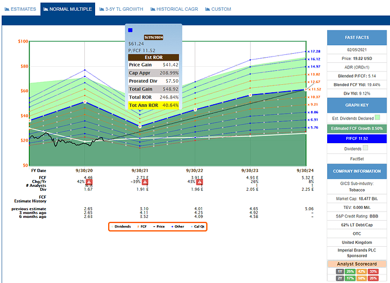Click the chart icon beside Estimates
The height and width of the screenshot is (283, 390).
[7, 9]
